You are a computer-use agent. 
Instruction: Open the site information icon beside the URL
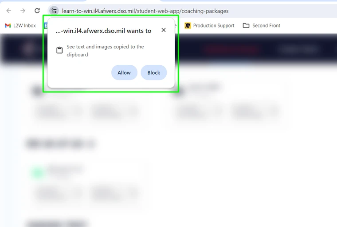pos(54,11)
